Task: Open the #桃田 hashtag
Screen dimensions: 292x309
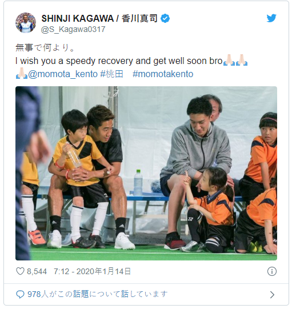Action: (112, 74)
